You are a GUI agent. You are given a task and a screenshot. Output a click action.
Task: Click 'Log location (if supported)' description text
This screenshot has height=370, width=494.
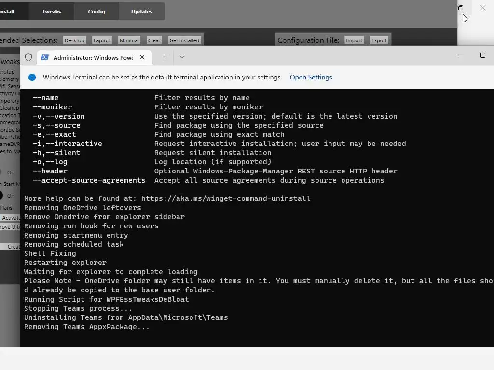click(213, 162)
